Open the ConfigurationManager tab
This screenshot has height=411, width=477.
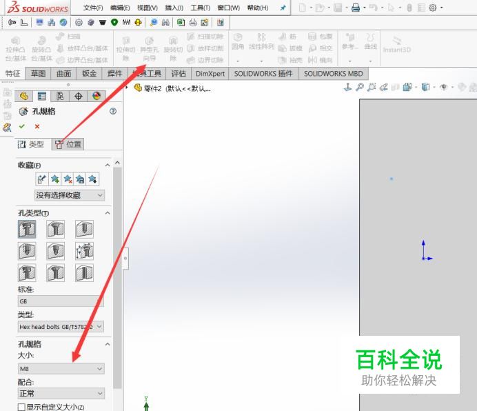(x=60, y=97)
